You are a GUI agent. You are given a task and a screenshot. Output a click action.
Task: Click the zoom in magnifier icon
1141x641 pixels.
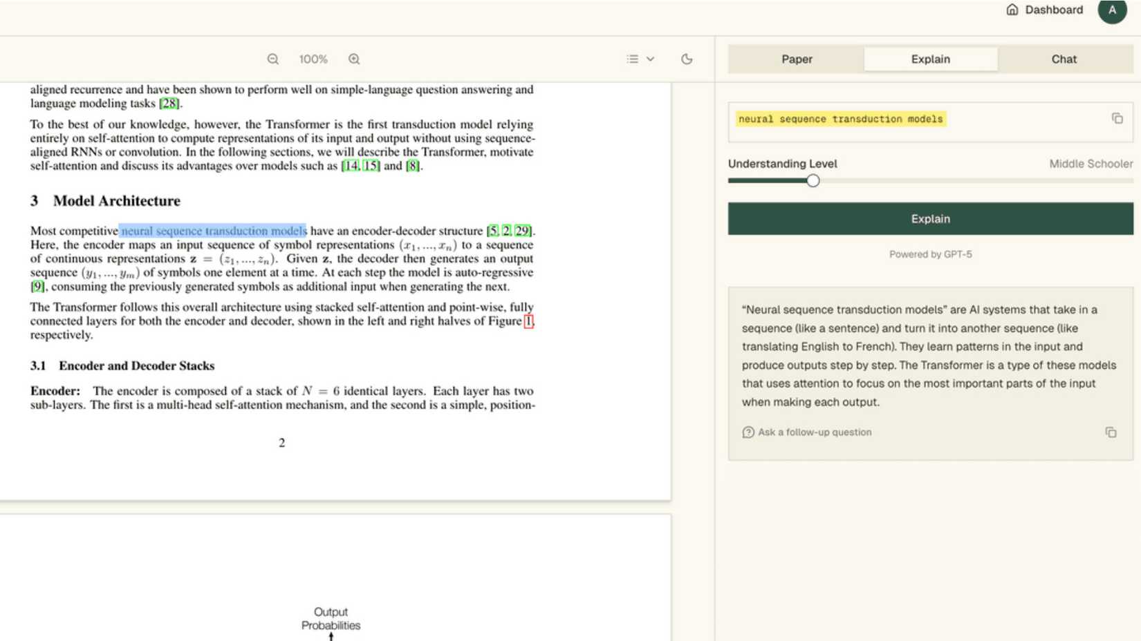pos(354,59)
